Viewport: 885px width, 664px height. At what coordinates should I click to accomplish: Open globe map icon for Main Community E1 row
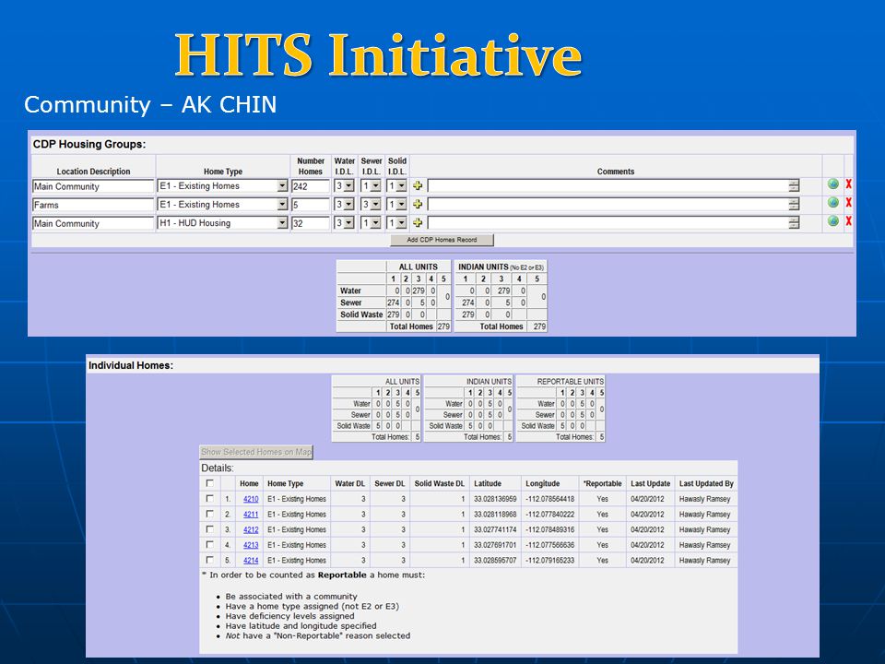click(833, 184)
